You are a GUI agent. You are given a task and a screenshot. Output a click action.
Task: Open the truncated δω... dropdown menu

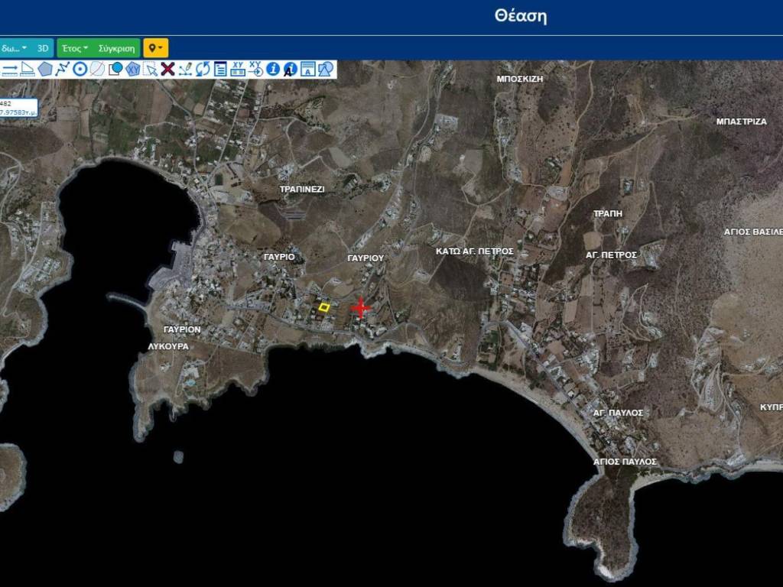pos(14,48)
